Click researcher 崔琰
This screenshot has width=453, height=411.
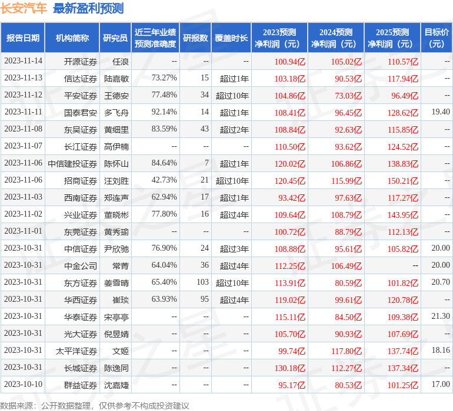coord(121,300)
